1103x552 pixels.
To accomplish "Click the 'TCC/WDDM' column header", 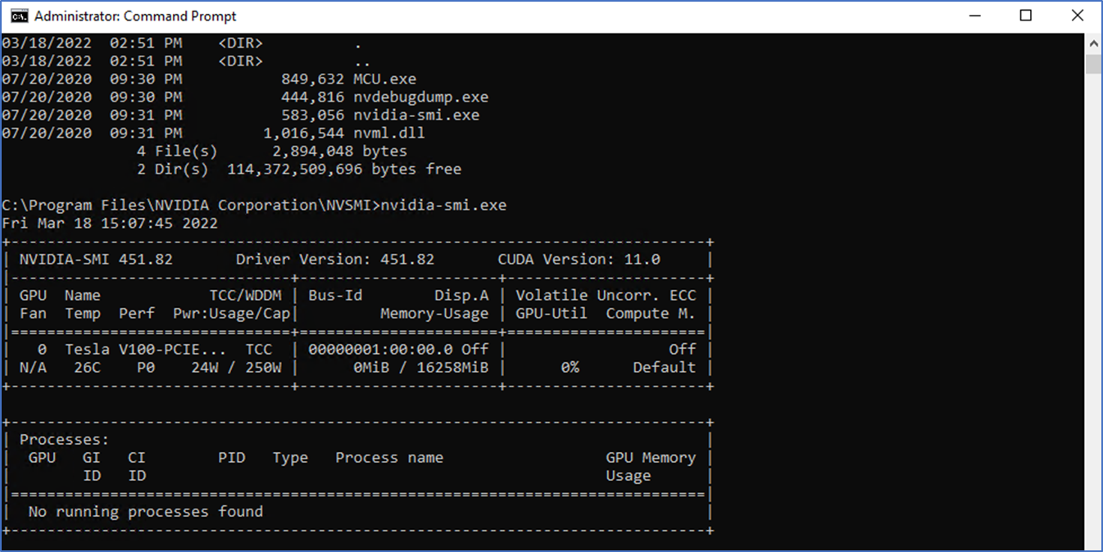I will tap(245, 296).
